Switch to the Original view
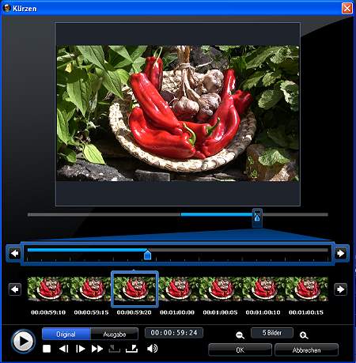Viewport: 356px width, 363px height. [66, 334]
